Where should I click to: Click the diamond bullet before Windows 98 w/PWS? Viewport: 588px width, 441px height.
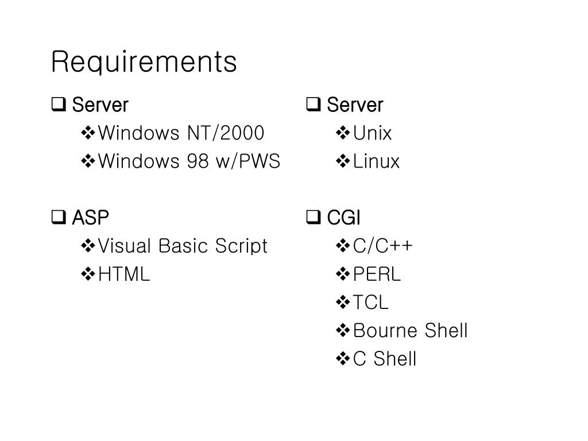click(x=88, y=161)
